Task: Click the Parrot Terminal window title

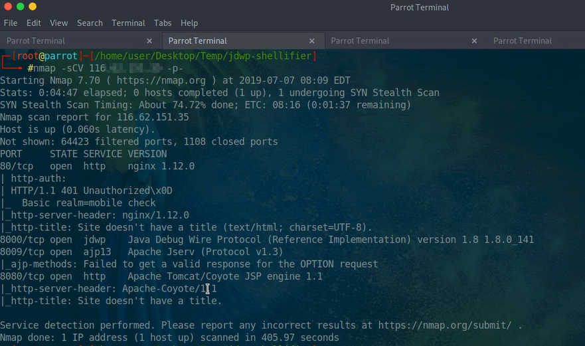Action: pyautogui.click(x=420, y=7)
